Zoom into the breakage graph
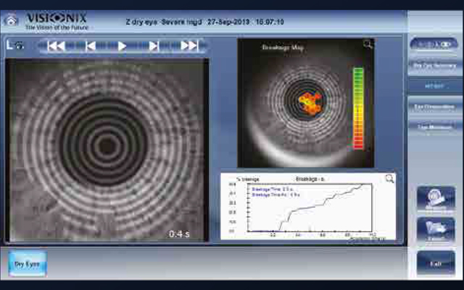 (389, 178)
